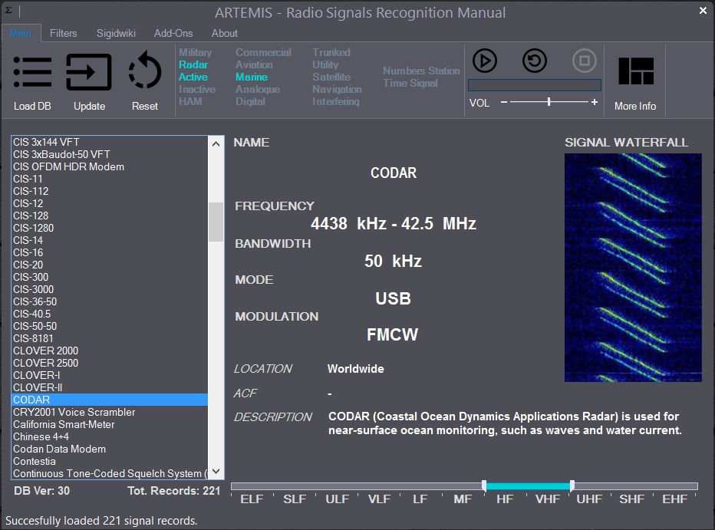715x530 pixels.
Task: Click the volume plus button
Action: coord(595,103)
